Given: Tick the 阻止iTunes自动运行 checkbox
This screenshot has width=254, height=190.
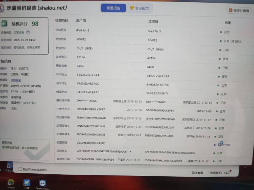Looking at the screenshot, I should pos(21,169).
